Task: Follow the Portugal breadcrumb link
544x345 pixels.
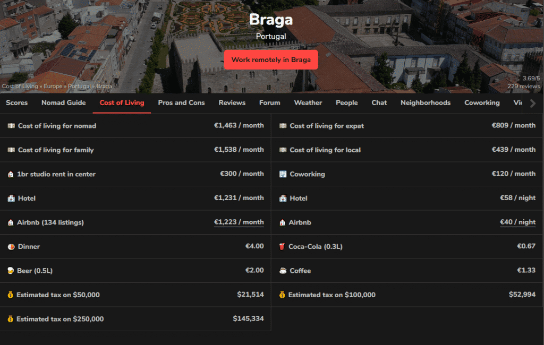Action: pos(79,87)
